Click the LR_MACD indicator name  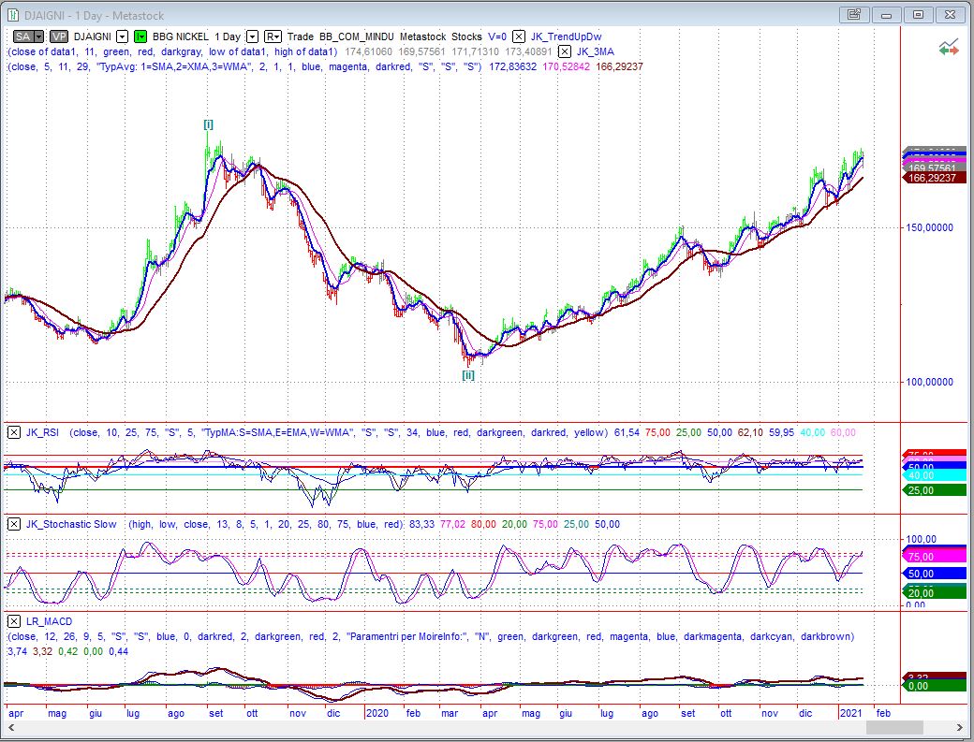click(x=49, y=621)
